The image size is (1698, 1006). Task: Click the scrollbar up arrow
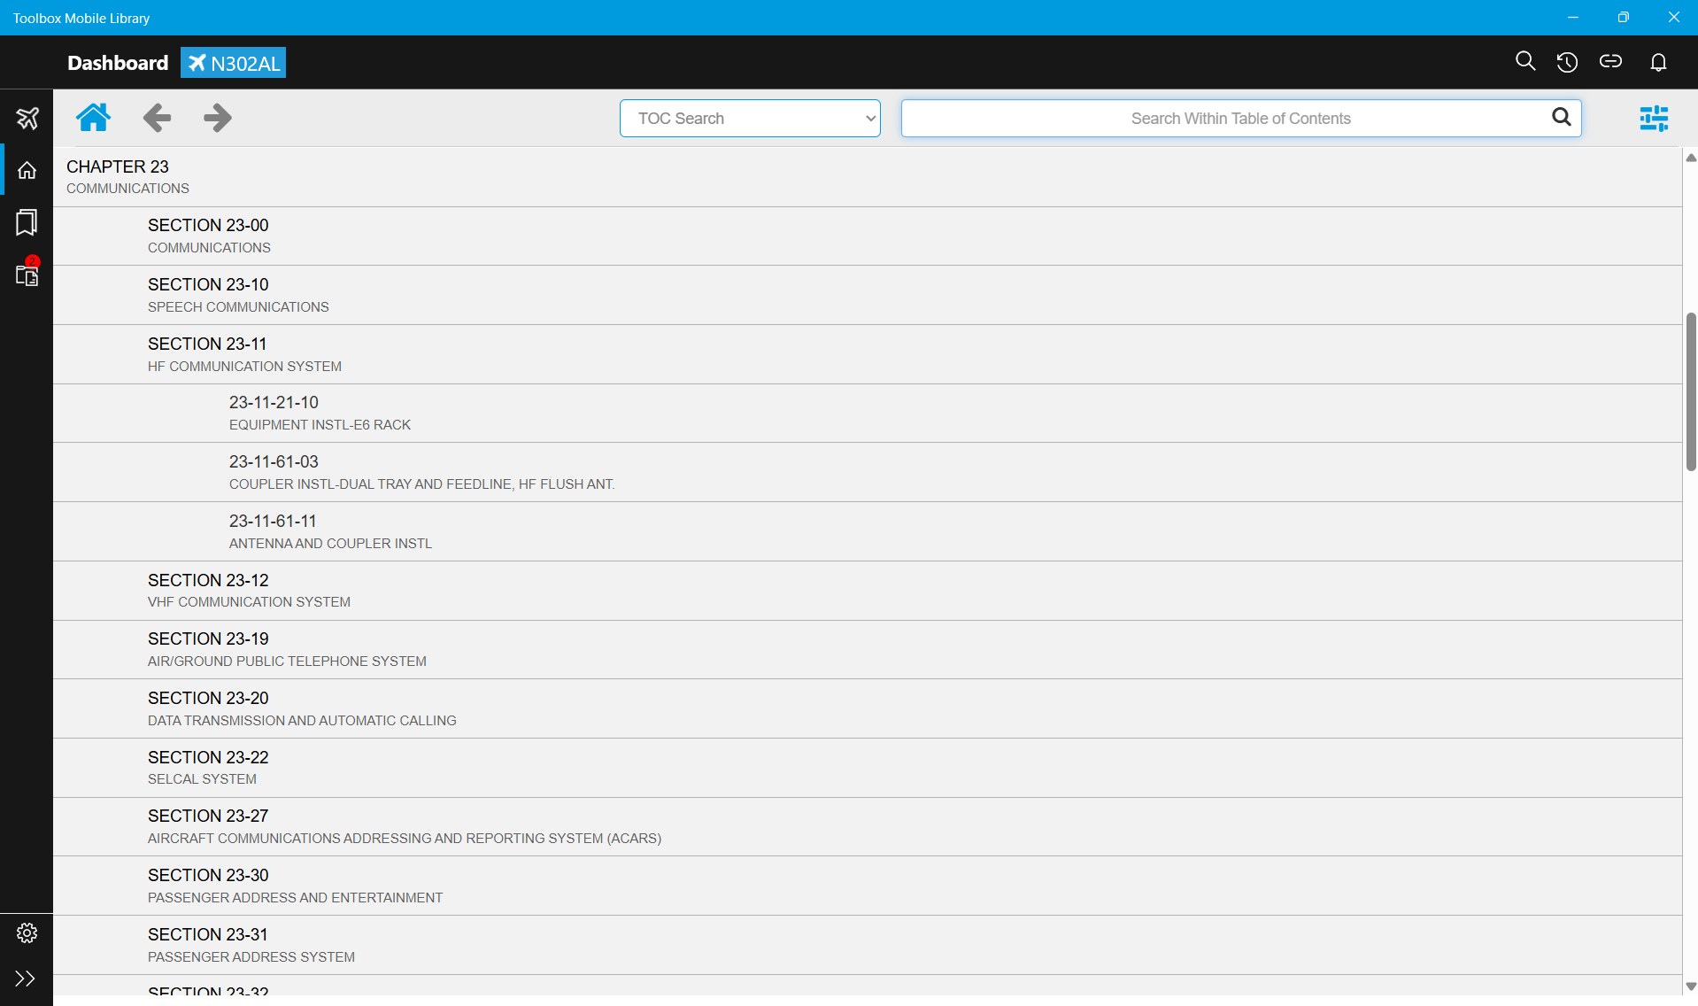pos(1691,158)
